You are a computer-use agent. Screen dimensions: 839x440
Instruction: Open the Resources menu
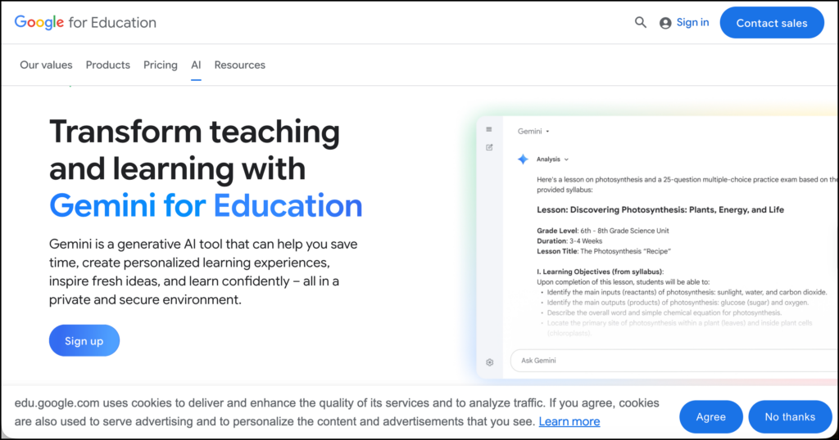[240, 65]
